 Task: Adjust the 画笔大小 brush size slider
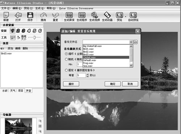(x=34, y=38)
